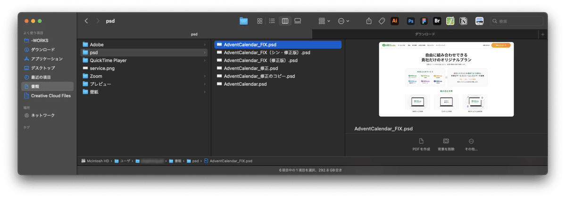Open デスクトップ in the sidebar
Viewport: 566px width, 199px height.
(47, 68)
